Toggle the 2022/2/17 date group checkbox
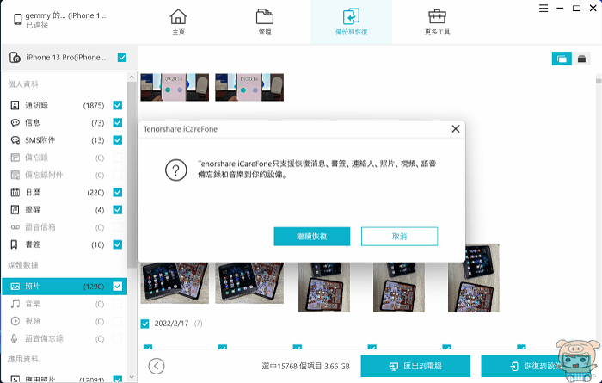602x383 pixels. pos(144,324)
